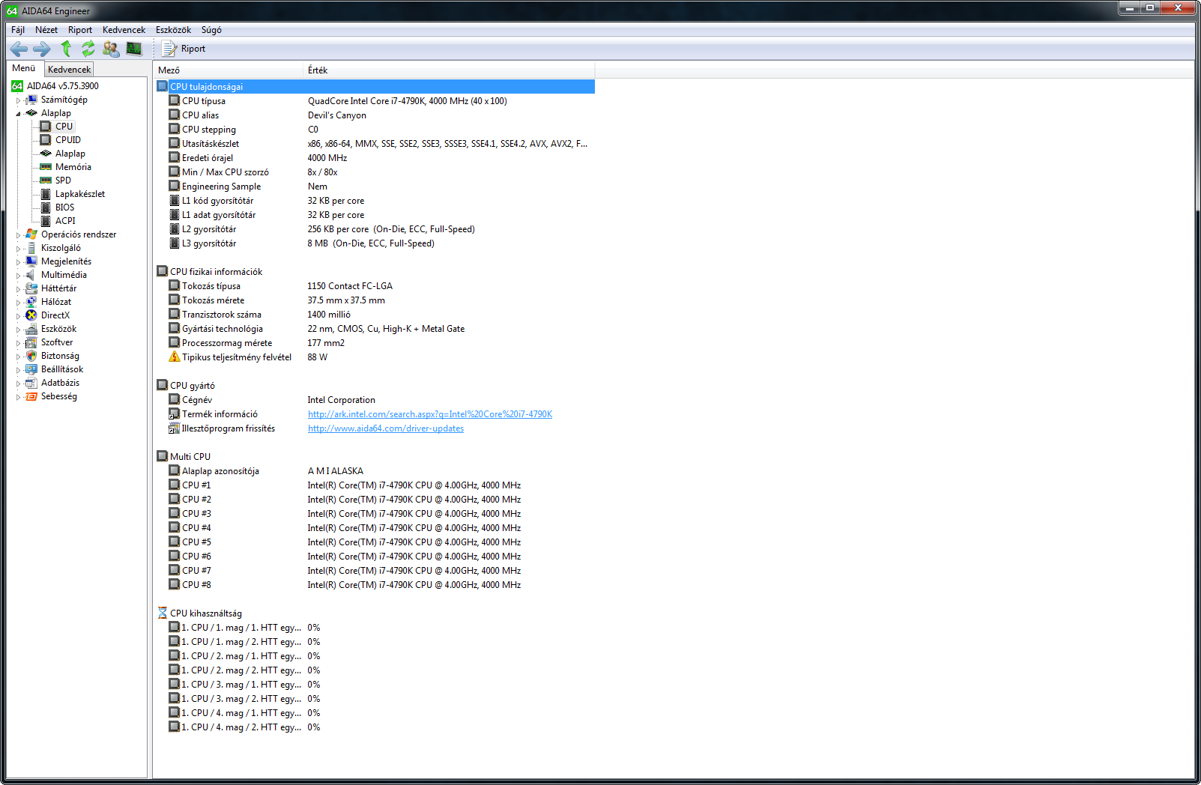This screenshot has height=785, width=1201.
Task: Open the Kedvencek menu in menu bar
Action: coord(124,30)
